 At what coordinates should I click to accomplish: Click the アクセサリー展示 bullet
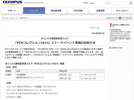tap(14, 97)
